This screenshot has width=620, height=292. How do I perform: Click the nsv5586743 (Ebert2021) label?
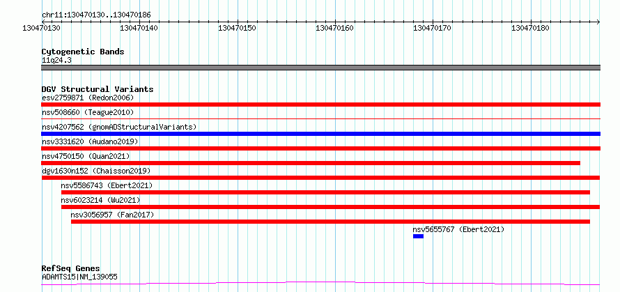(107, 185)
